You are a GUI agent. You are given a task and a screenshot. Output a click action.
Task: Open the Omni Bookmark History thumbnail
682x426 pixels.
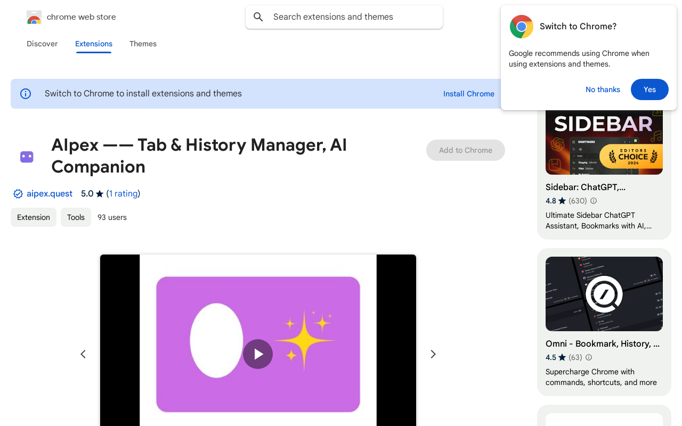point(604,294)
